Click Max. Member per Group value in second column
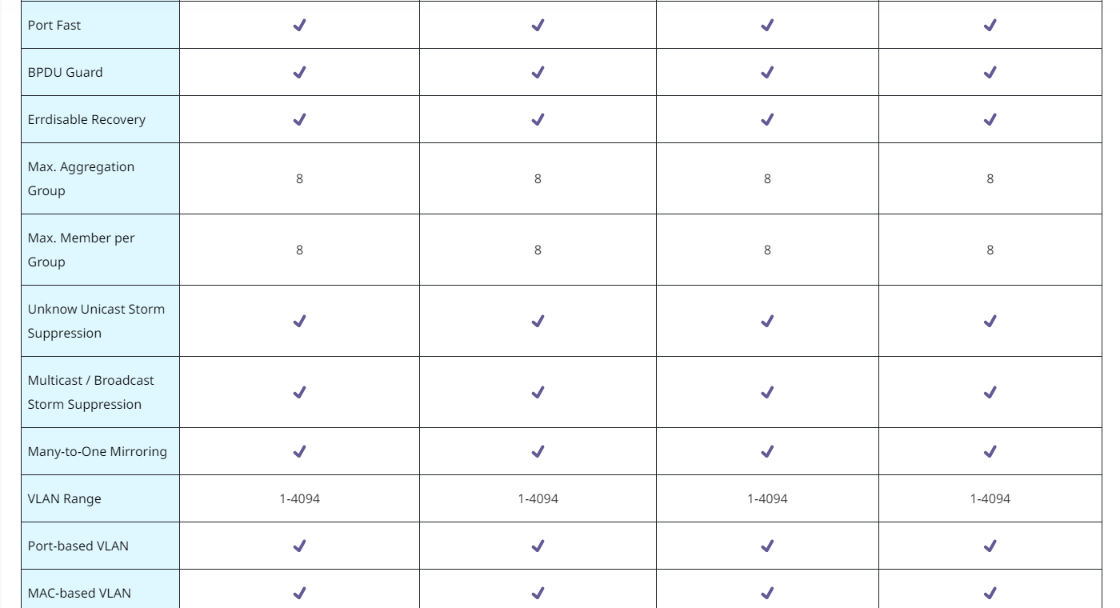1120x608 pixels. [538, 250]
